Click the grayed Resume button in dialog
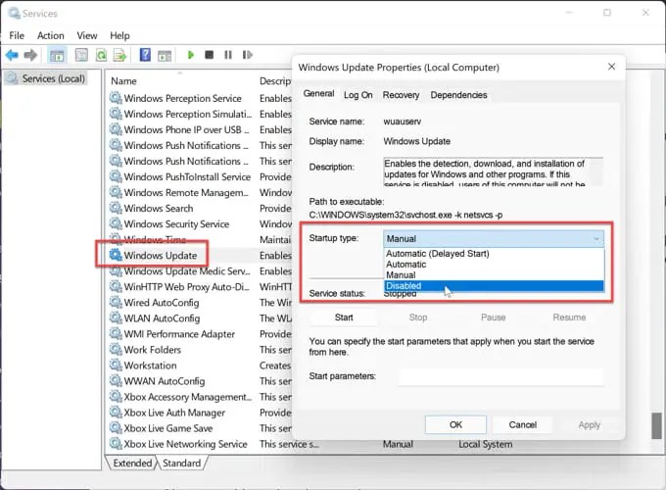The height and width of the screenshot is (490, 666). click(x=569, y=318)
